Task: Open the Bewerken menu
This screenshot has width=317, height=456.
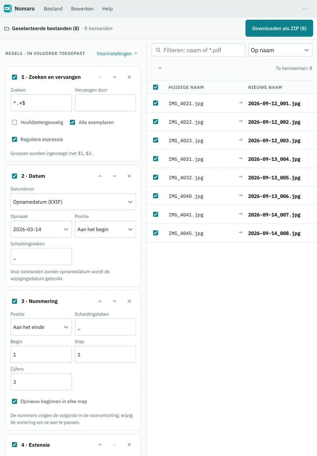Action: 82,9
